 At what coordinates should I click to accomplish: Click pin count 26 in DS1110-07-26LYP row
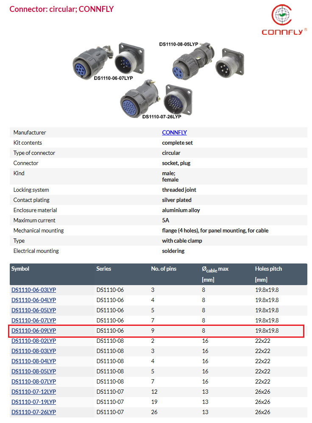pyautogui.click(x=154, y=412)
